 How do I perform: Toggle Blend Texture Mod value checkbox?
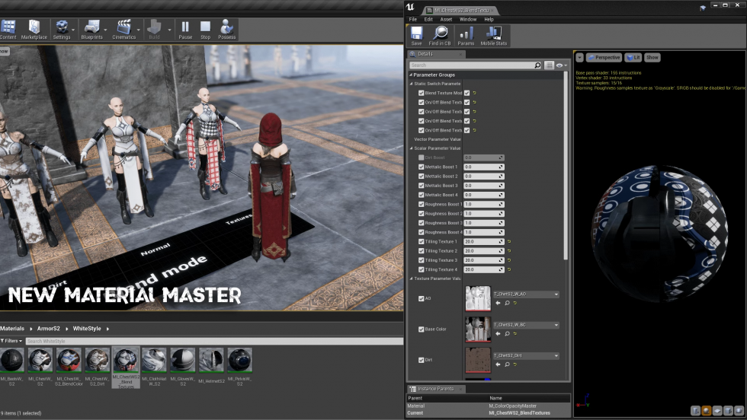tap(466, 94)
